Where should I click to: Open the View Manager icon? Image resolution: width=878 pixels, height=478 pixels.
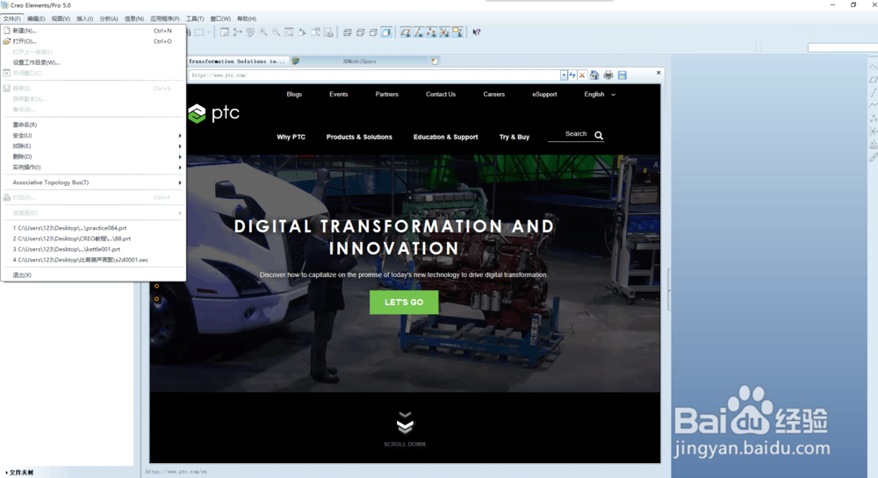[x=328, y=32]
